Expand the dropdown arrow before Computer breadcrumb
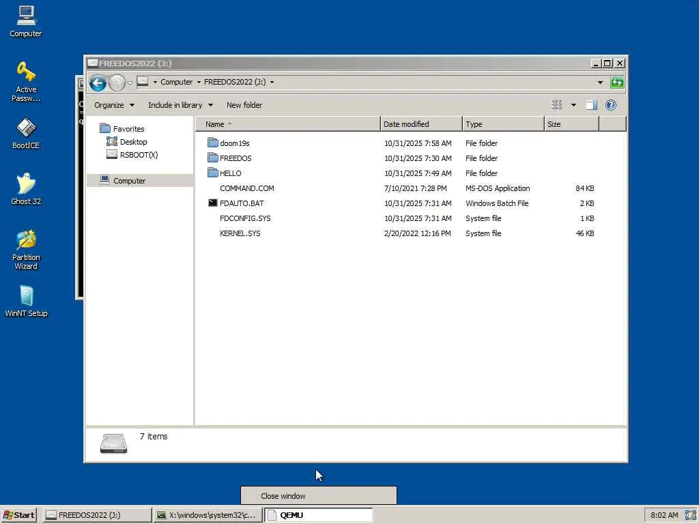The image size is (699, 524). click(x=155, y=82)
